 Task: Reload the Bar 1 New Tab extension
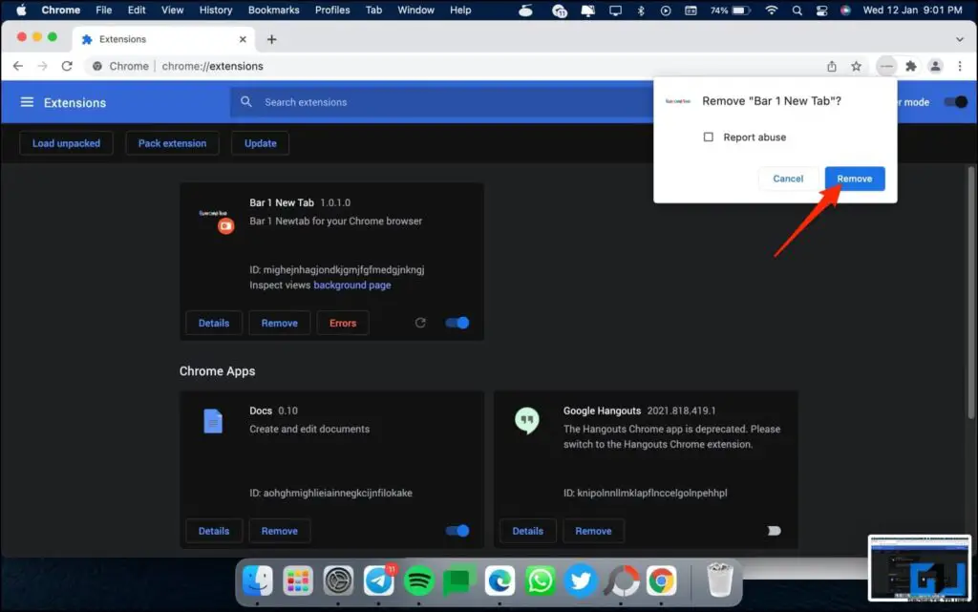(x=420, y=323)
